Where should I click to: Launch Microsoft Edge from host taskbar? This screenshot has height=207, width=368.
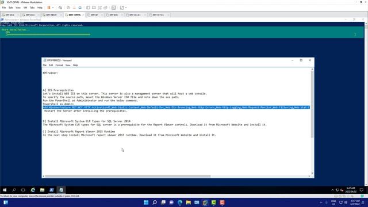180,202
